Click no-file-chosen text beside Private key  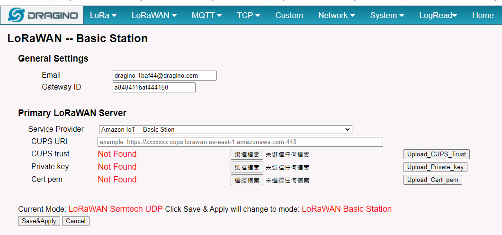pyautogui.click(x=287, y=167)
